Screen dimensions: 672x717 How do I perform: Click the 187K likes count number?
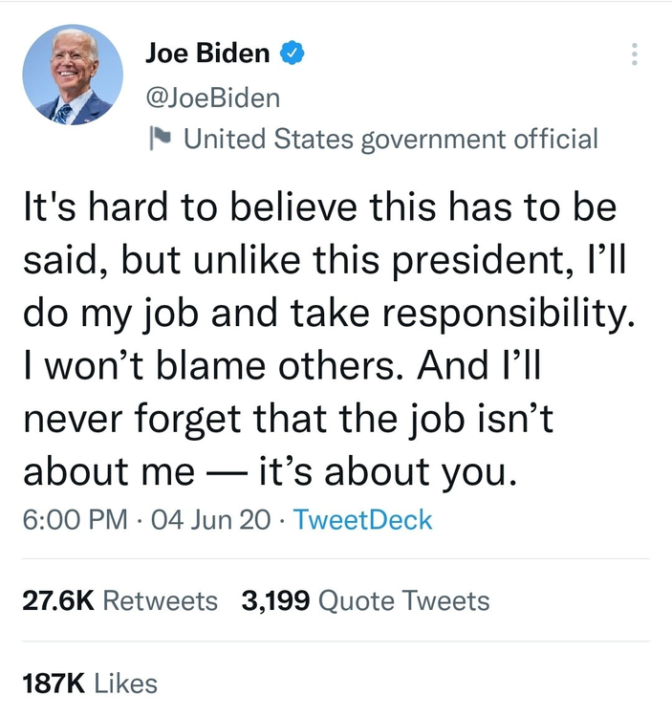pos(54,683)
